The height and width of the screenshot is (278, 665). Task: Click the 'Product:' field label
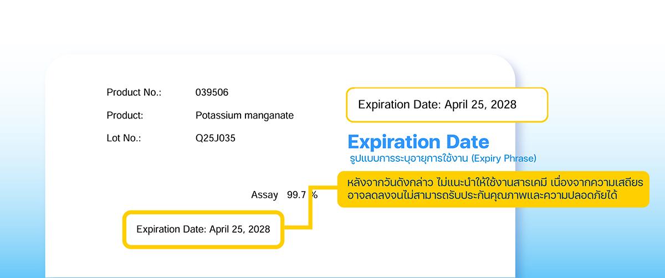point(125,116)
